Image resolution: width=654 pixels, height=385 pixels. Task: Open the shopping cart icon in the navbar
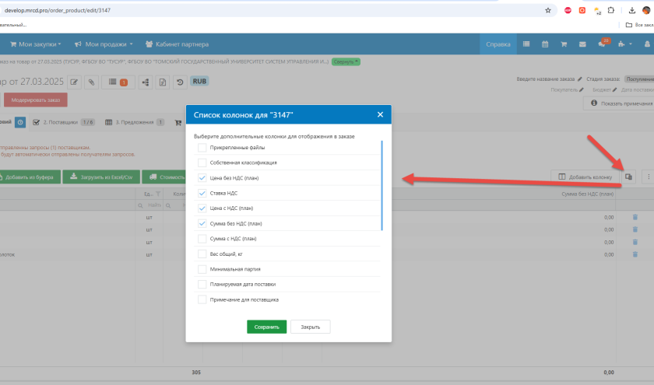point(564,44)
